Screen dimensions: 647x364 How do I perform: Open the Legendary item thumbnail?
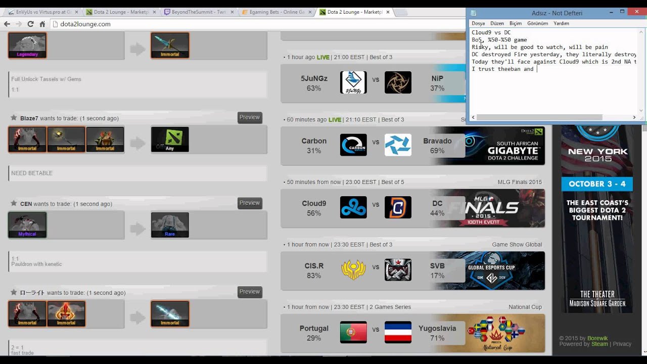pos(27,45)
